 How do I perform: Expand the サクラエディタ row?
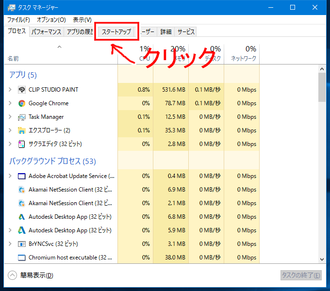pos(10,144)
